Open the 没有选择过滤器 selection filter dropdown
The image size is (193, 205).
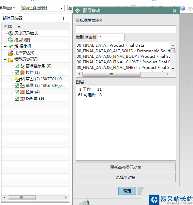pyautogui.click(x=43, y=8)
